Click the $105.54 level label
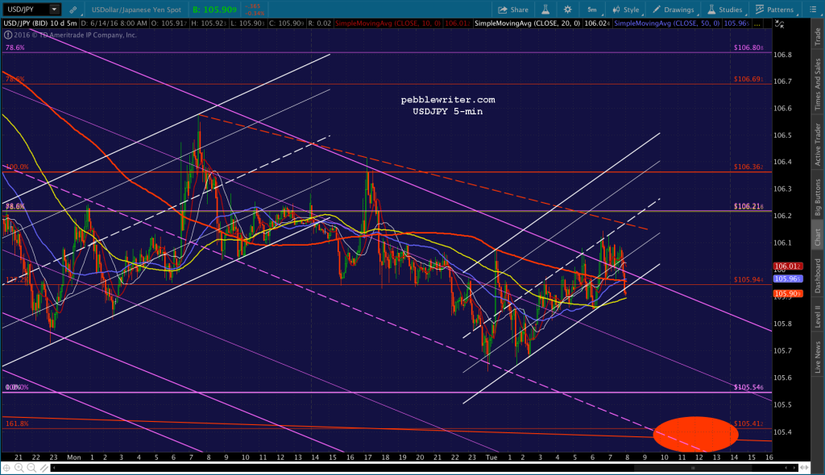This screenshot has width=825, height=475. [x=748, y=387]
